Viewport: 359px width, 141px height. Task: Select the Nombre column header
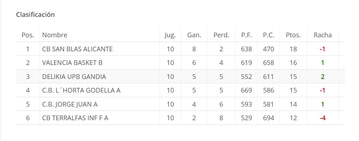coord(55,35)
